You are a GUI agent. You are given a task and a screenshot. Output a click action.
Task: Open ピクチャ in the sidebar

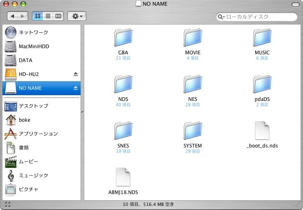(42, 189)
